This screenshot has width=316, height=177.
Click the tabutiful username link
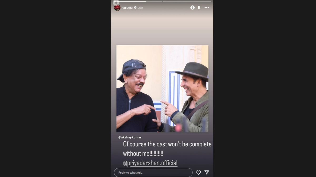point(128,8)
